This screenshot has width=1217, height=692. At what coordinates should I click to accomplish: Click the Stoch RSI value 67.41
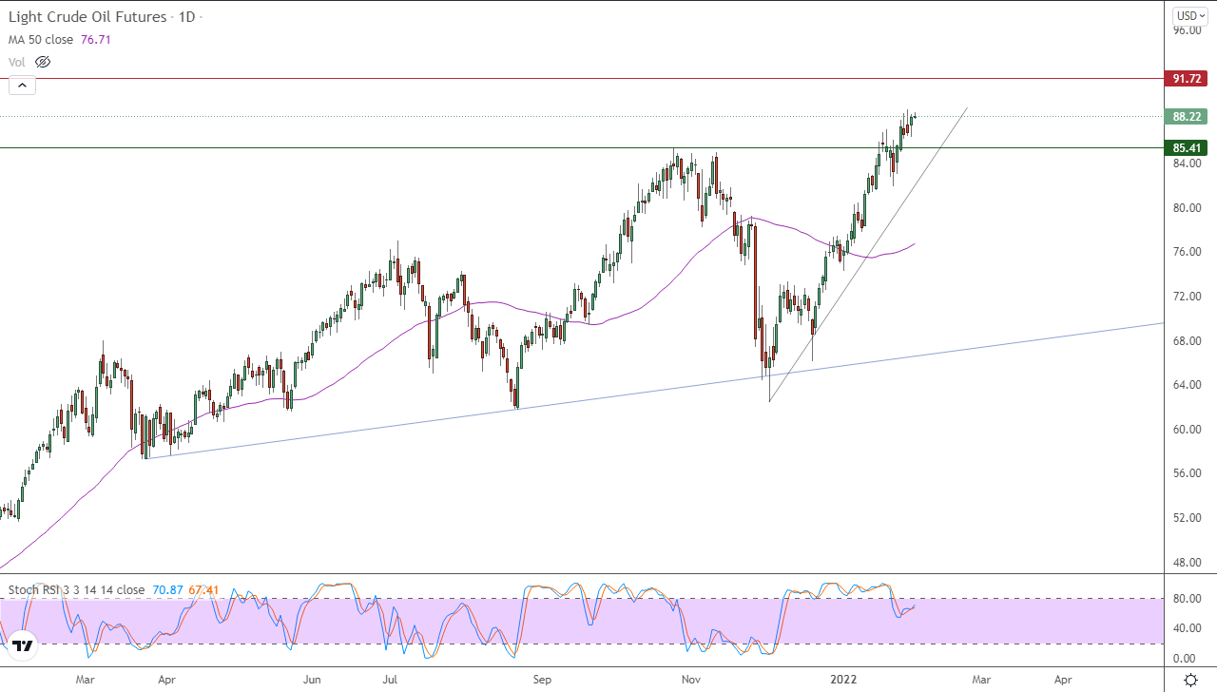pyautogui.click(x=203, y=589)
